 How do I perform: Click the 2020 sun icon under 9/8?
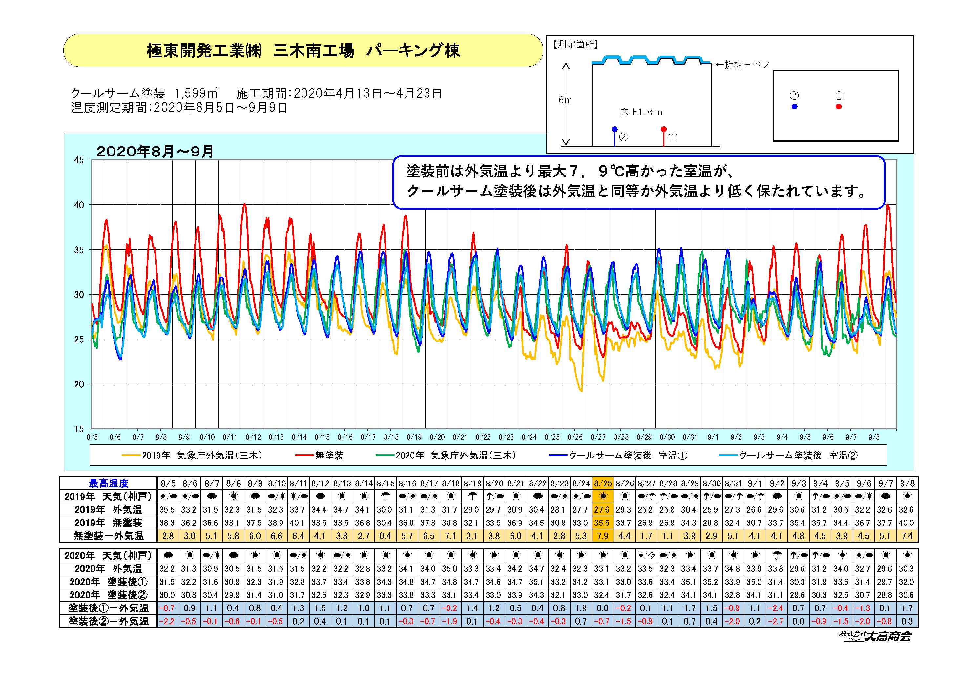[907, 555]
